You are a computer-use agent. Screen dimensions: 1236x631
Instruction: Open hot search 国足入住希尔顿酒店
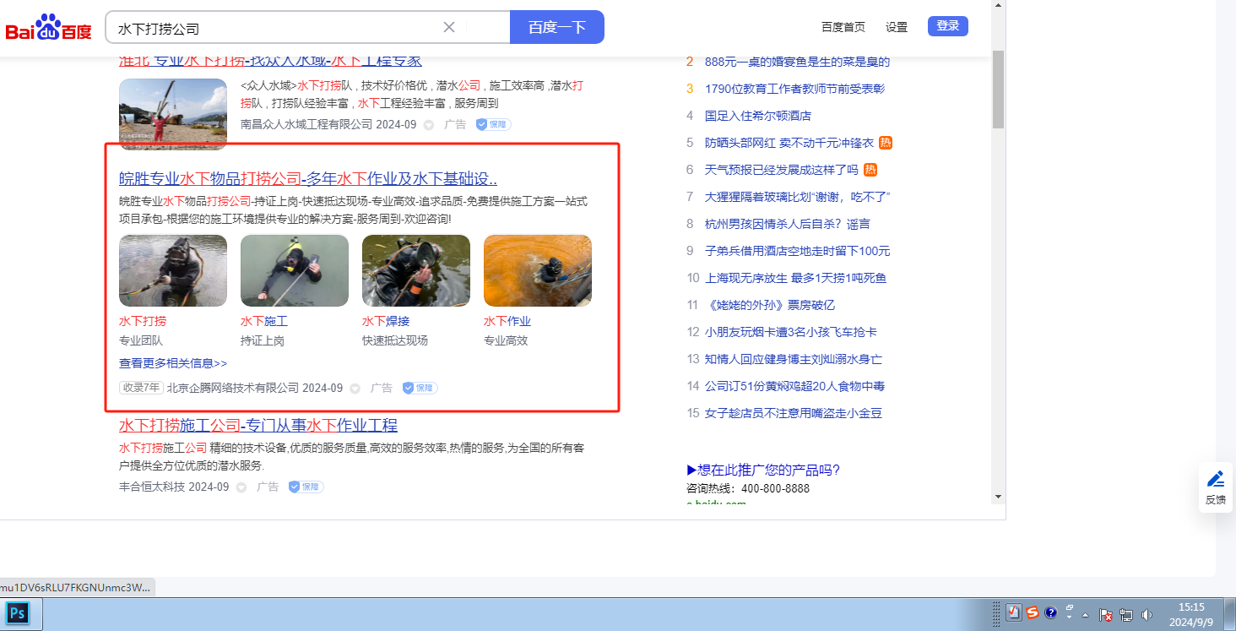pos(757,116)
